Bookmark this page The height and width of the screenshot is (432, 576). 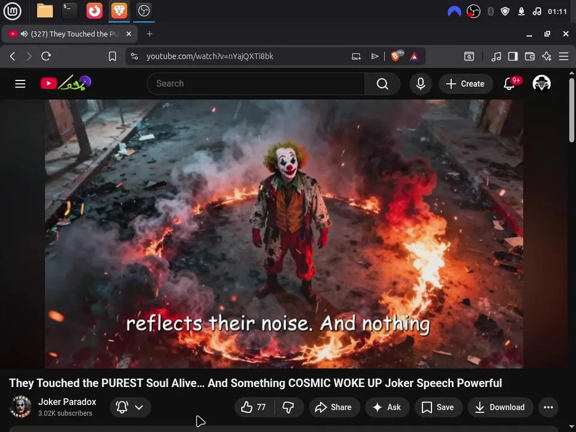coord(112,56)
